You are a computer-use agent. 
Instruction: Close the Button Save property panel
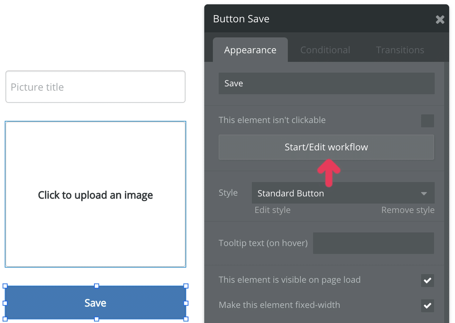click(440, 19)
